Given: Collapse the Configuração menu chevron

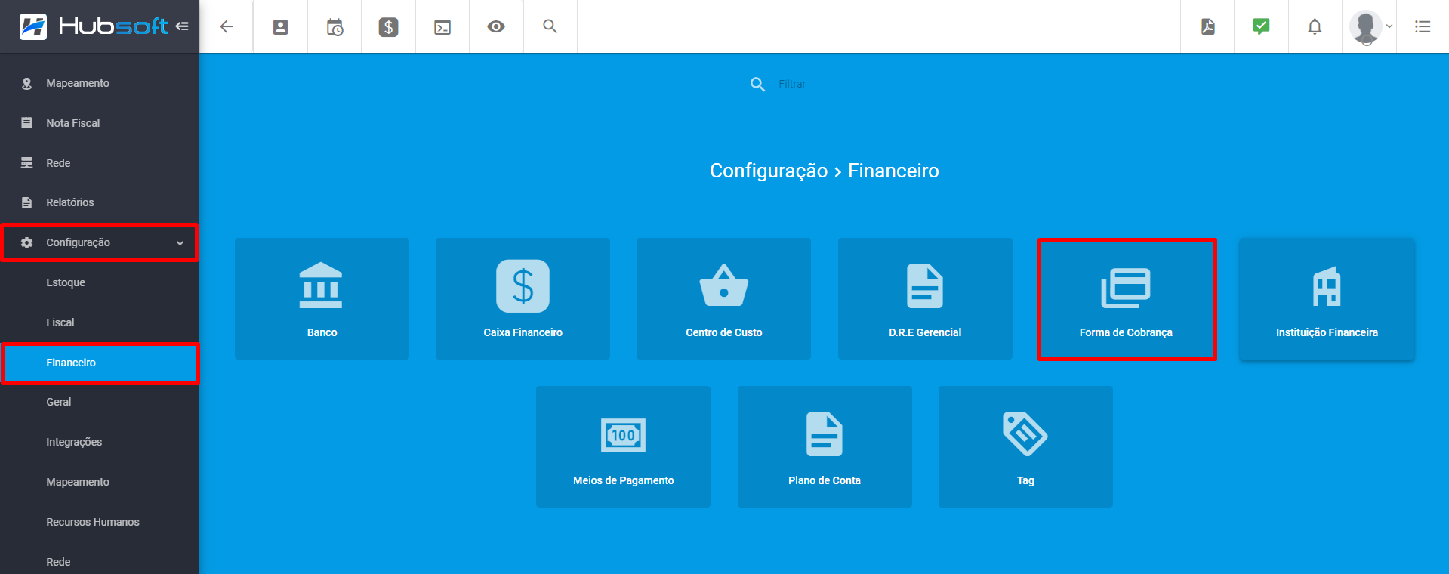Looking at the screenshot, I should point(180,243).
